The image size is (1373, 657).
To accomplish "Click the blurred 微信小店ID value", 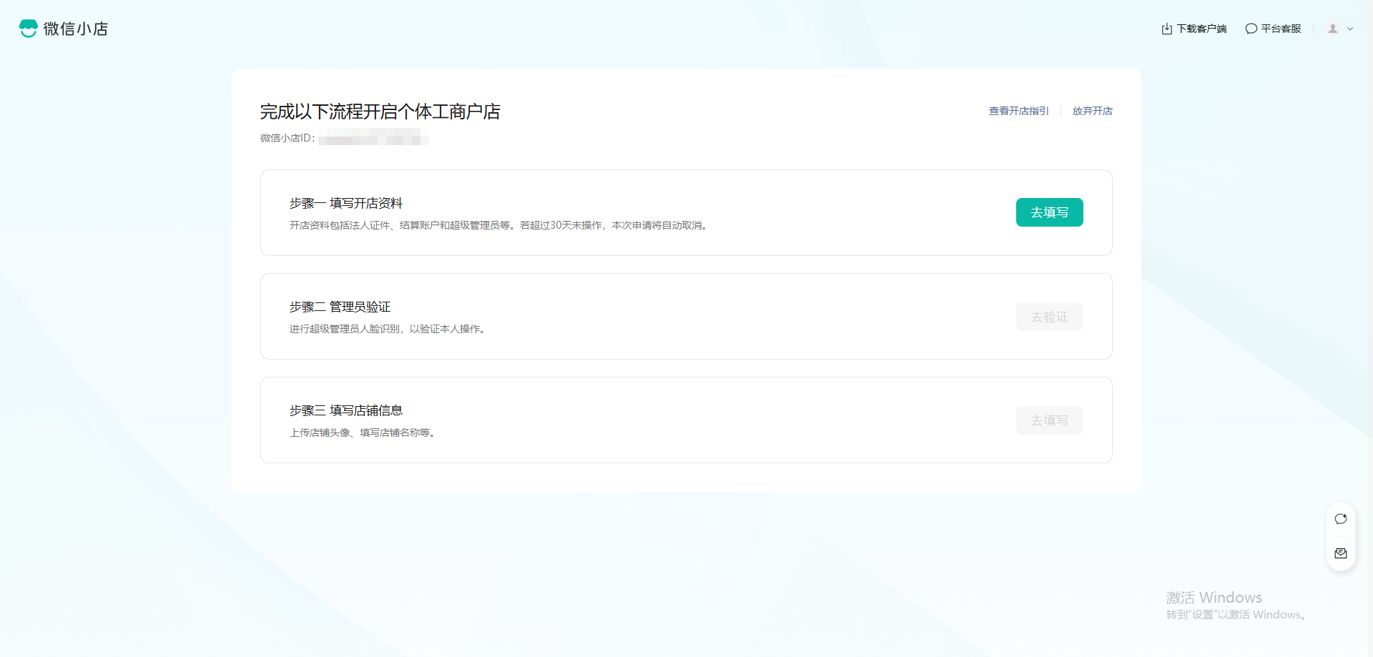I will (373, 138).
